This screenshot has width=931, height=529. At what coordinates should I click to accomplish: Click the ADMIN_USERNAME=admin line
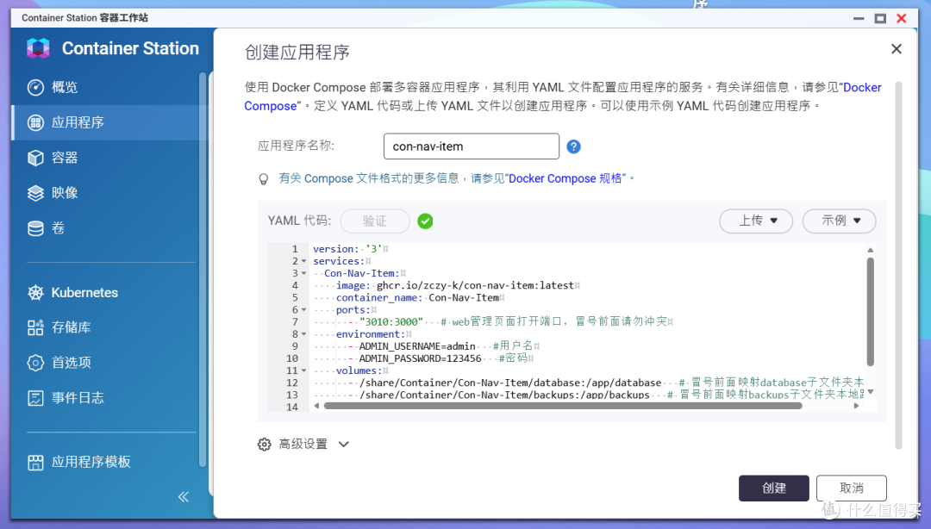pyautogui.click(x=417, y=346)
